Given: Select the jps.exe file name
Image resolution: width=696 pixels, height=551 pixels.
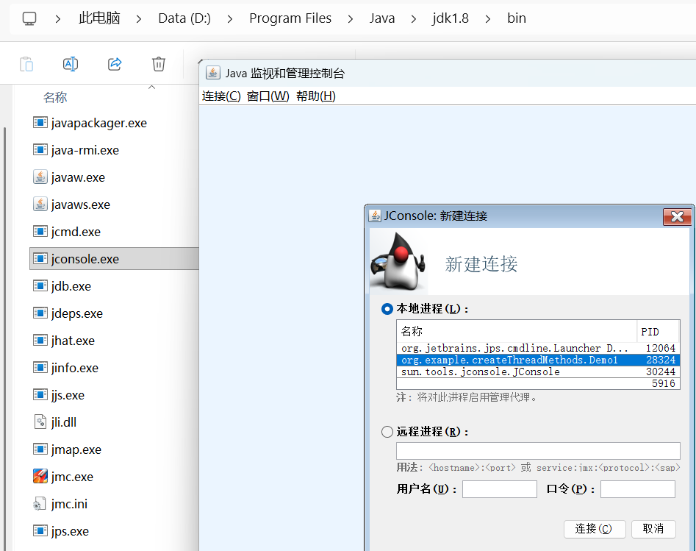Looking at the screenshot, I should 70,531.
